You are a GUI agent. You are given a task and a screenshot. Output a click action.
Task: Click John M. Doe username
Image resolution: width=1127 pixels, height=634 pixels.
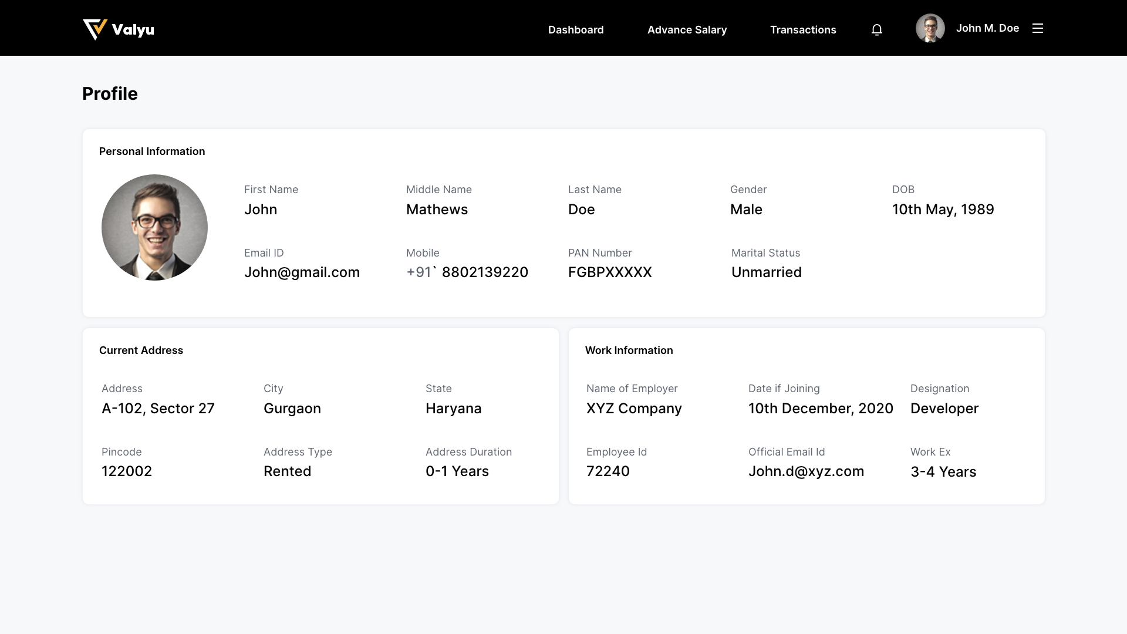(x=987, y=28)
